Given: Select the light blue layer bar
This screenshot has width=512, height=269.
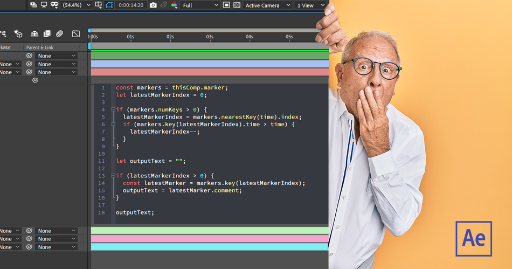Looking at the screenshot, I should (x=210, y=64).
